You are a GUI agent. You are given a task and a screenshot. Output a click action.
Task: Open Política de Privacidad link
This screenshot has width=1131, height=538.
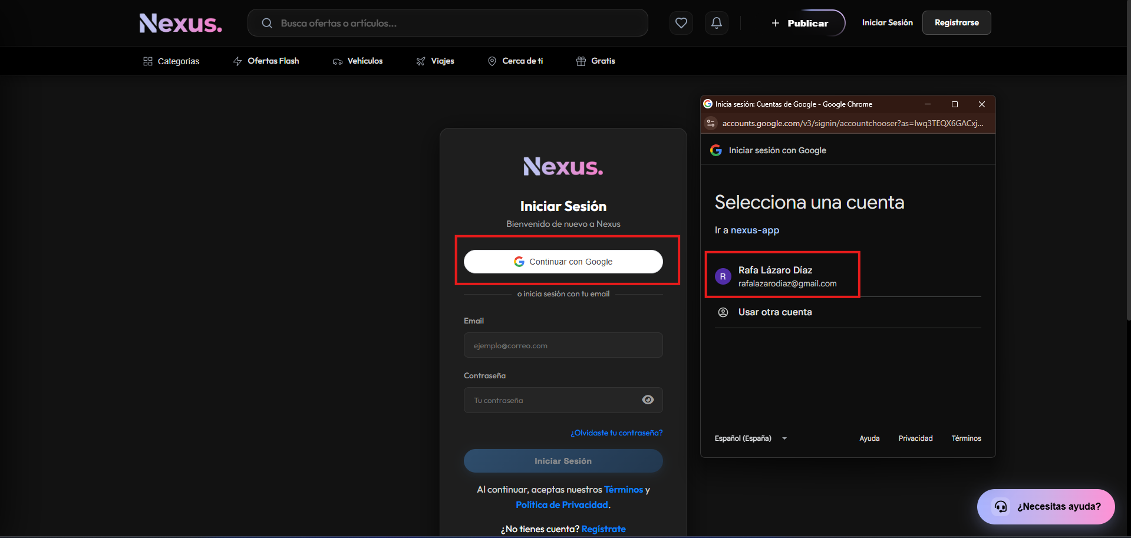562,505
